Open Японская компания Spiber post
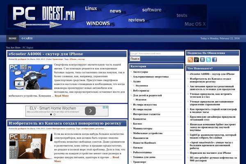This screenshot has width=246, height=164. [213, 127]
